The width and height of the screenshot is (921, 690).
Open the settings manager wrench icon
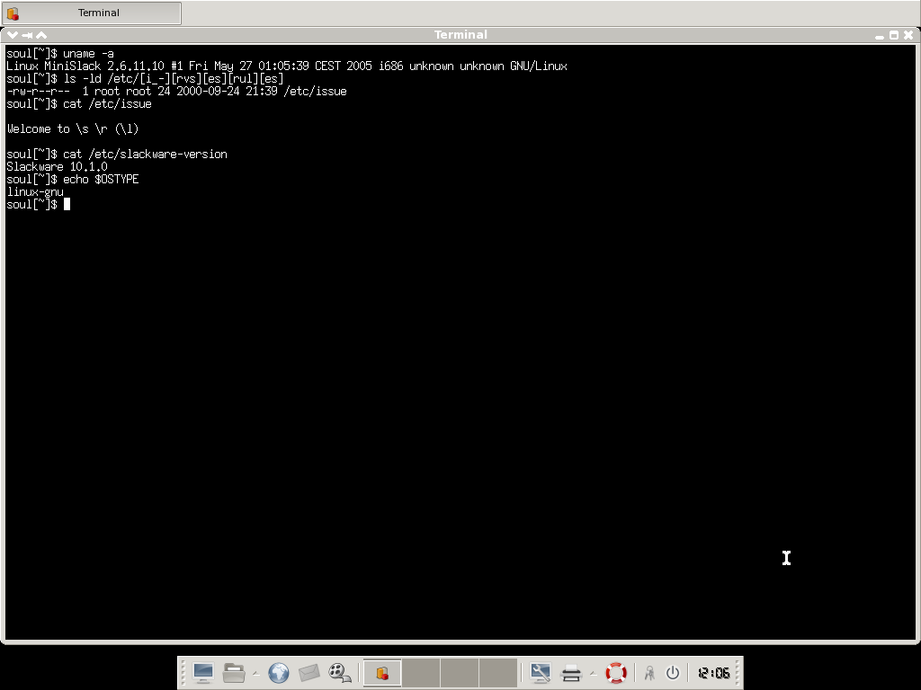[541, 672]
